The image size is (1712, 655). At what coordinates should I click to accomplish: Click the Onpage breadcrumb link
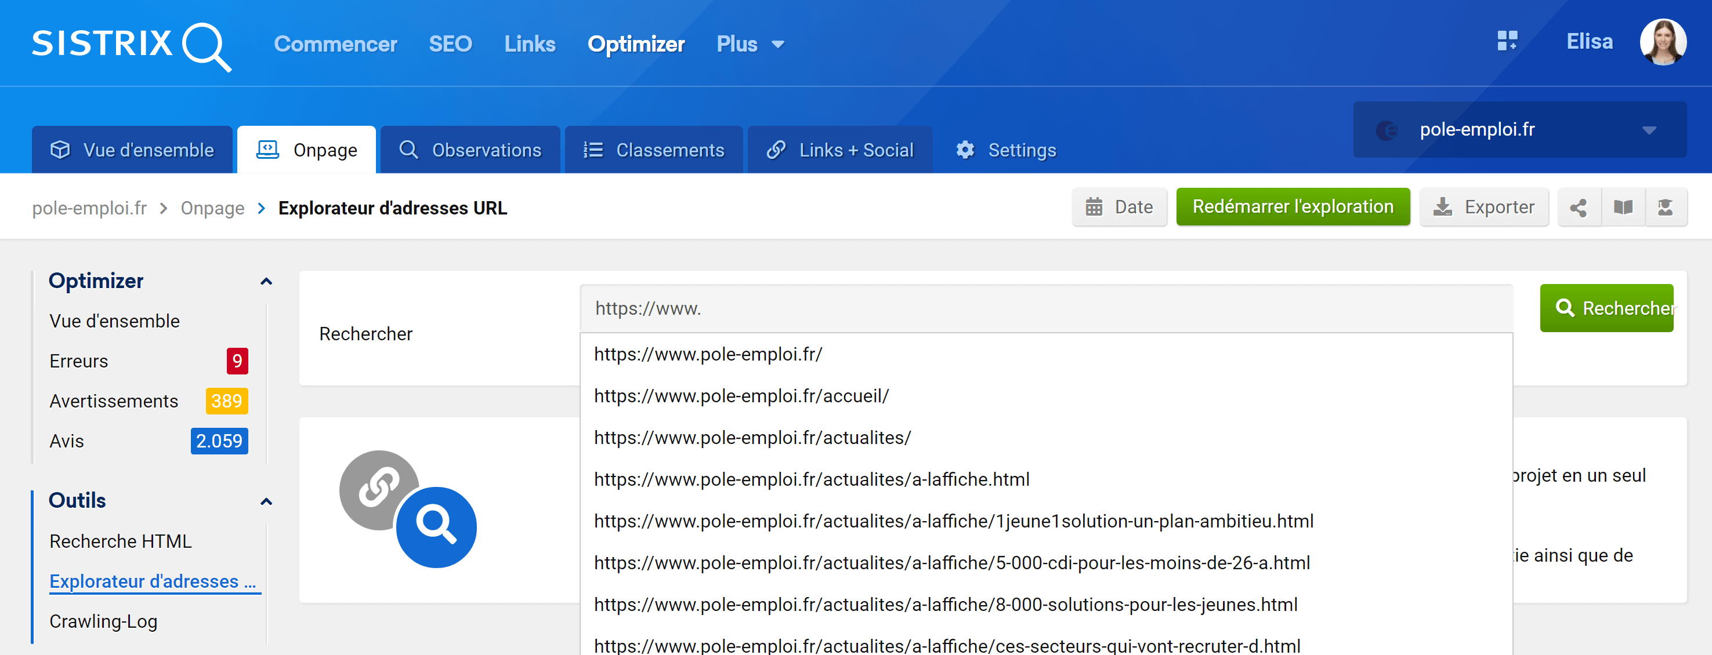(x=212, y=208)
